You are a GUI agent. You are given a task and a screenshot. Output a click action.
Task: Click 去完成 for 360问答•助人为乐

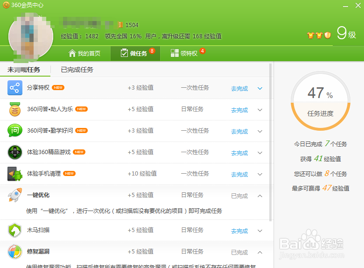coord(239,110)
